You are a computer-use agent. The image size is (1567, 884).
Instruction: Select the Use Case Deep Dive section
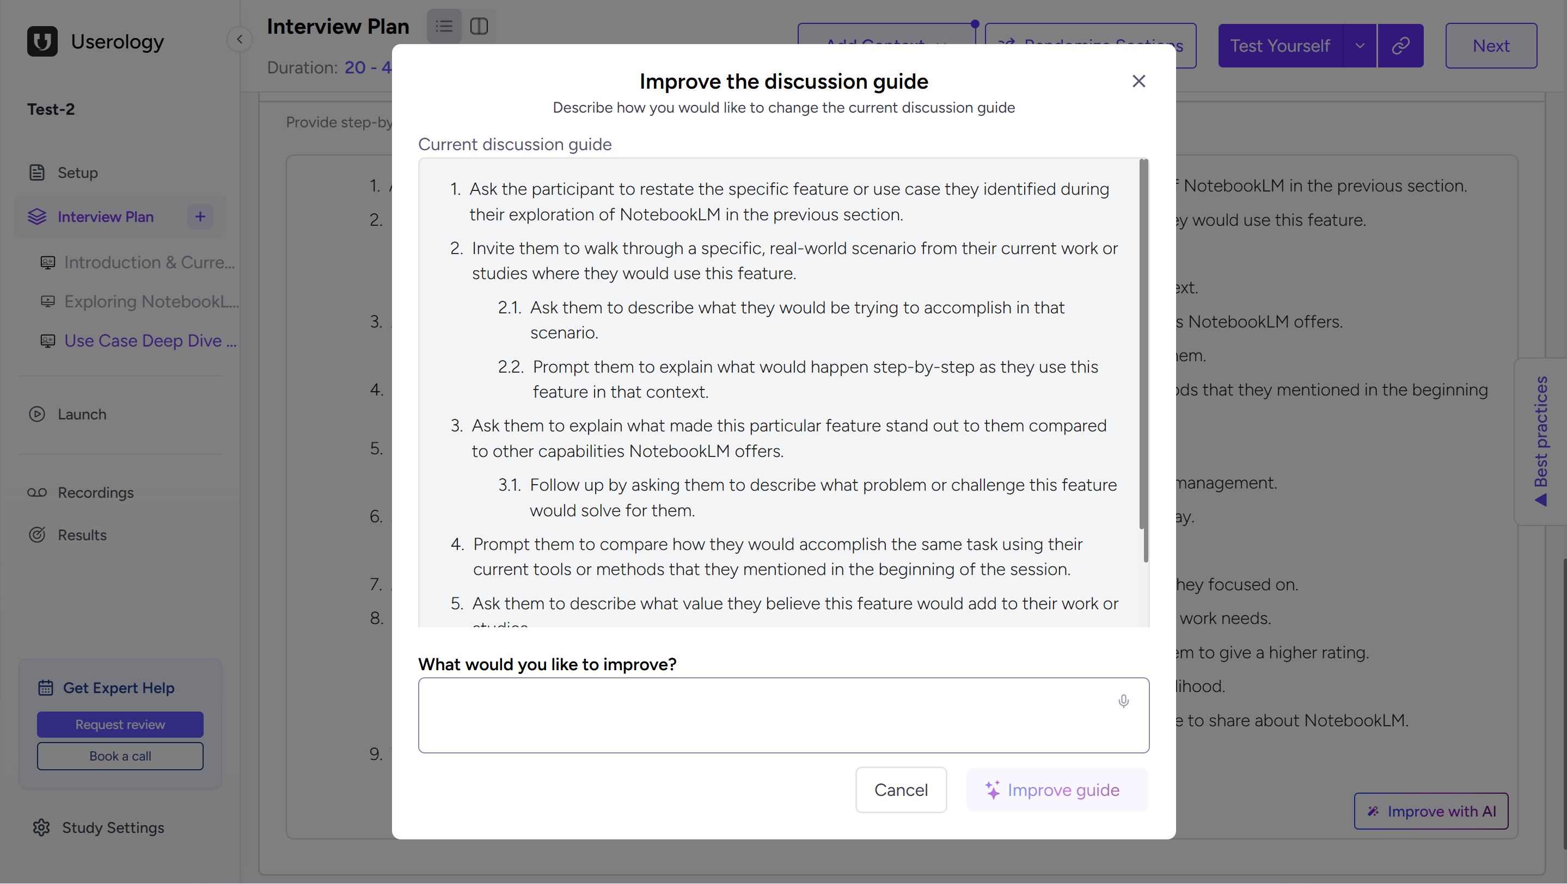(150, 341)
